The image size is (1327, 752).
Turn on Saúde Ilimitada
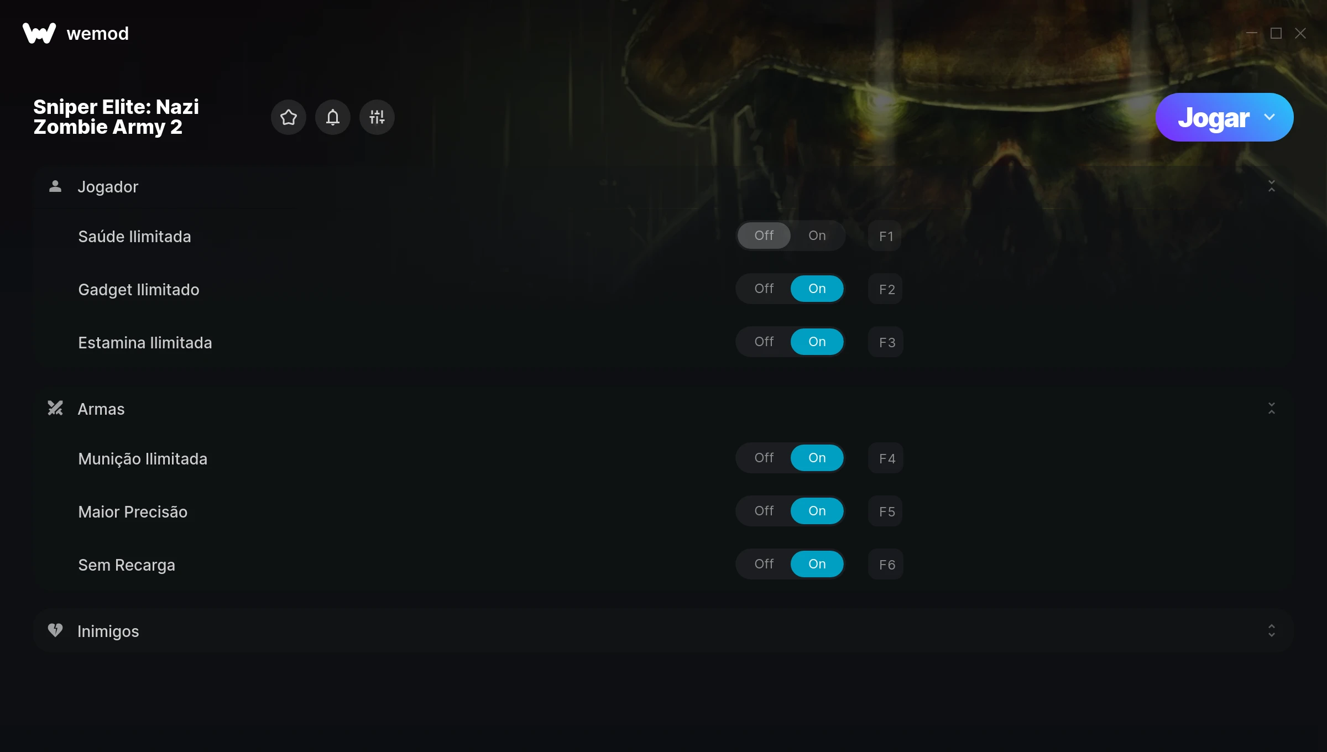tap(817, 236)
